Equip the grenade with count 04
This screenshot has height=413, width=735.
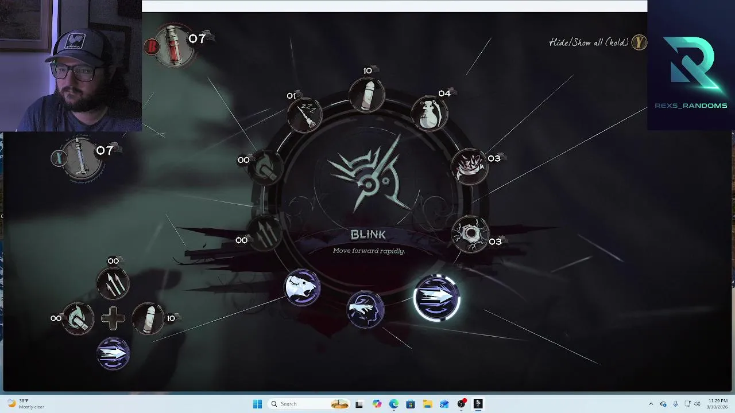[429, 113]
